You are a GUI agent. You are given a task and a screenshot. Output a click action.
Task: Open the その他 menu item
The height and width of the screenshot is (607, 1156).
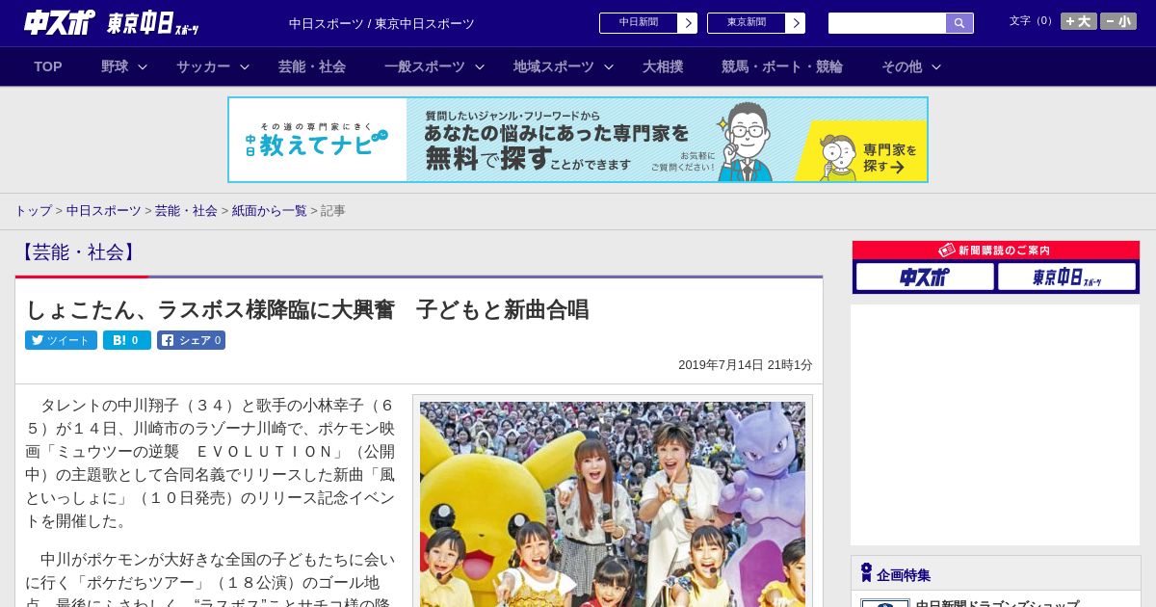pos(902,66)
